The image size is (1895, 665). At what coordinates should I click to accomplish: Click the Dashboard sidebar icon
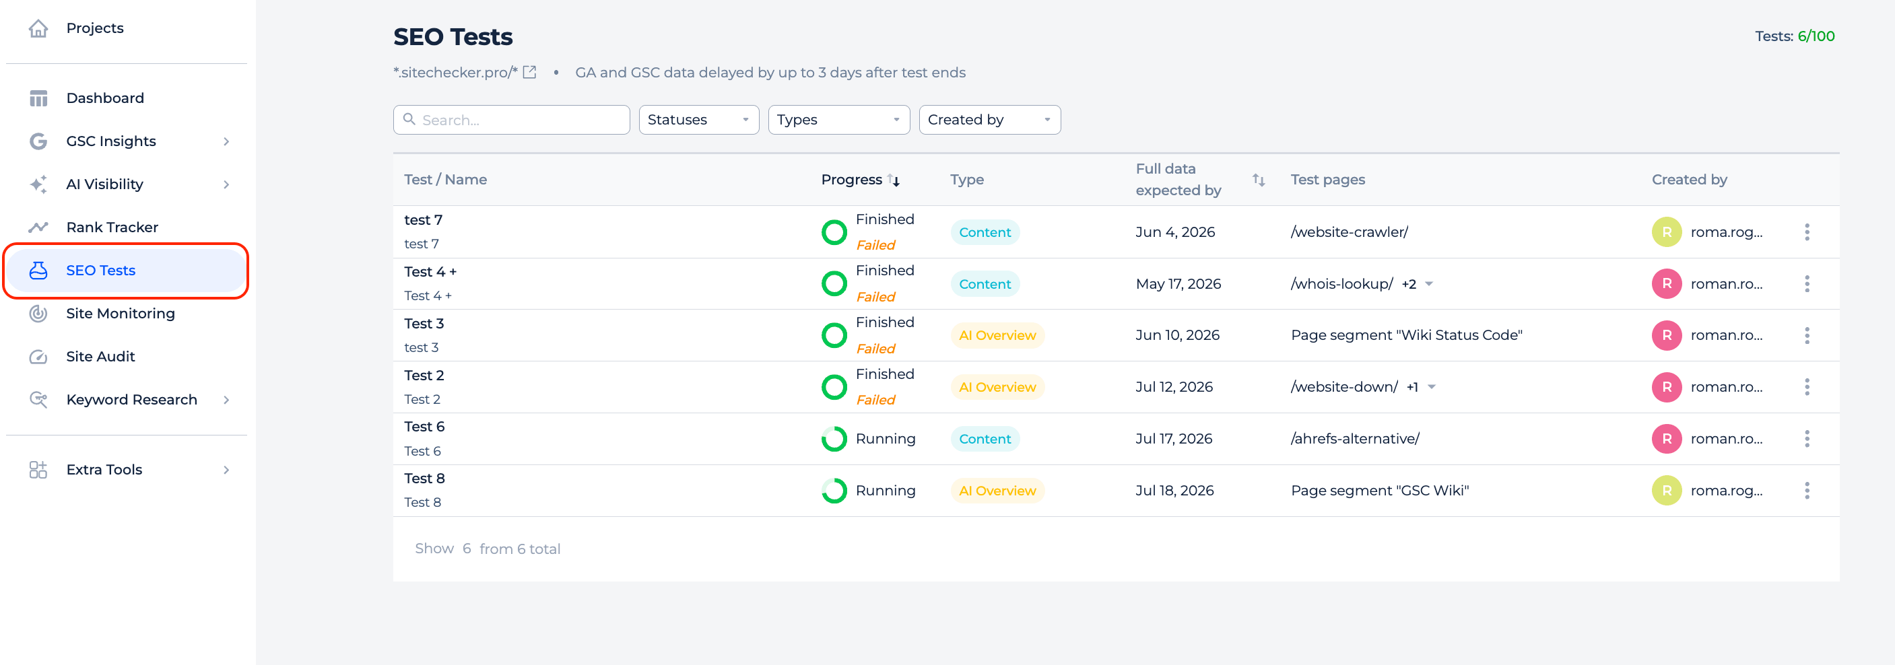click(38, 98)
